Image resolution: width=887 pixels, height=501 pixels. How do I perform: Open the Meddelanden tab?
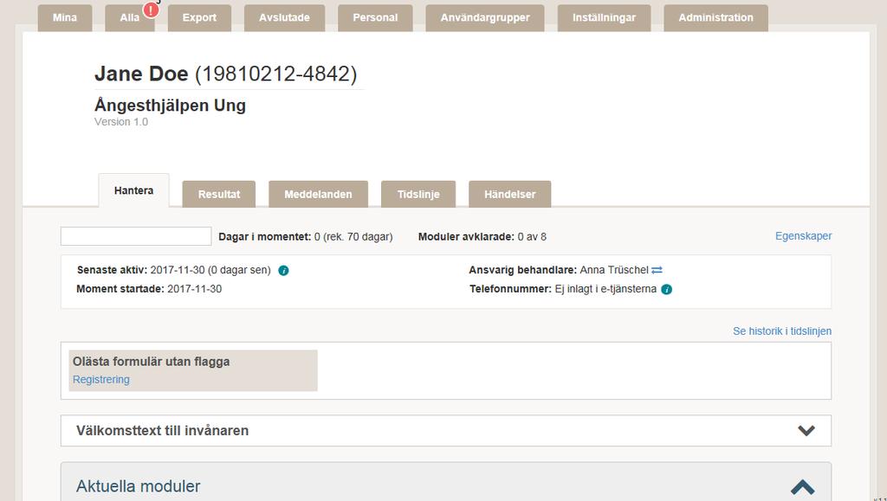[318, 195]
